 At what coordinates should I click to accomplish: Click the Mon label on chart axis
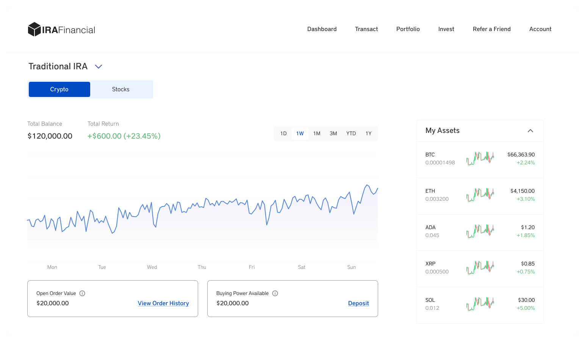(52, 267)
